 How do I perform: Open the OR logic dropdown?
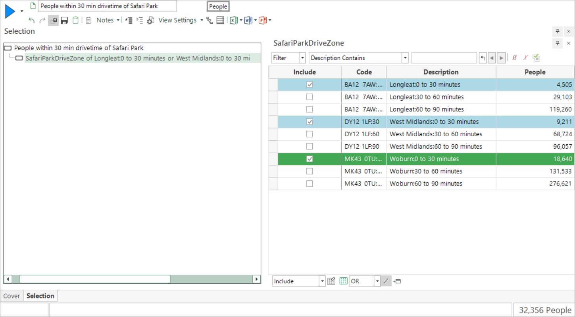[x=377, y=281]
